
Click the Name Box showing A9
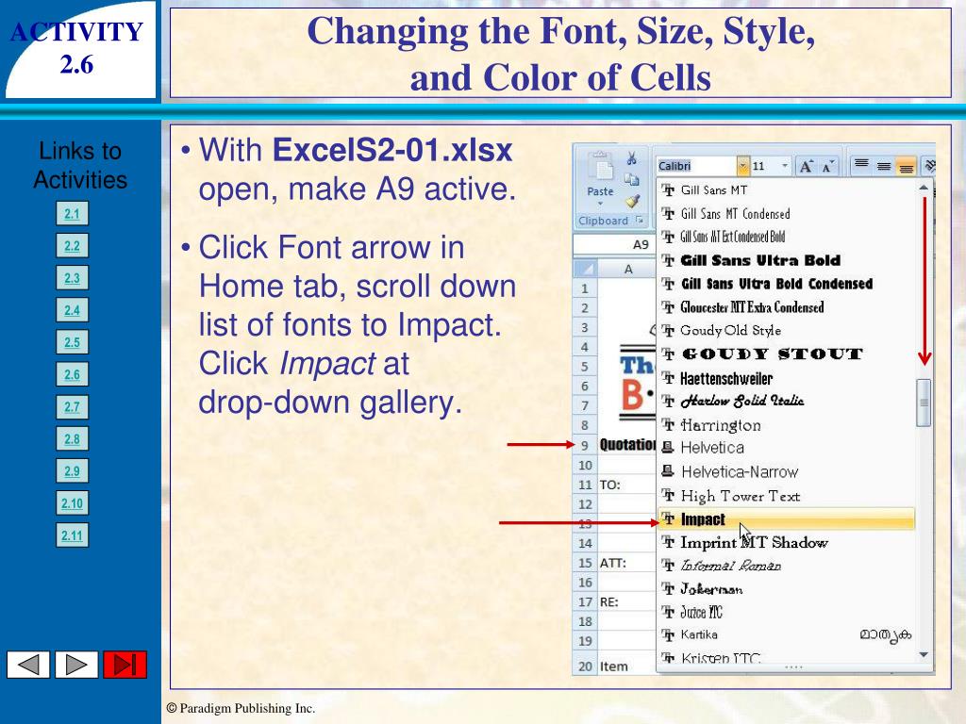pyautogui.click(x=614, y=244)
